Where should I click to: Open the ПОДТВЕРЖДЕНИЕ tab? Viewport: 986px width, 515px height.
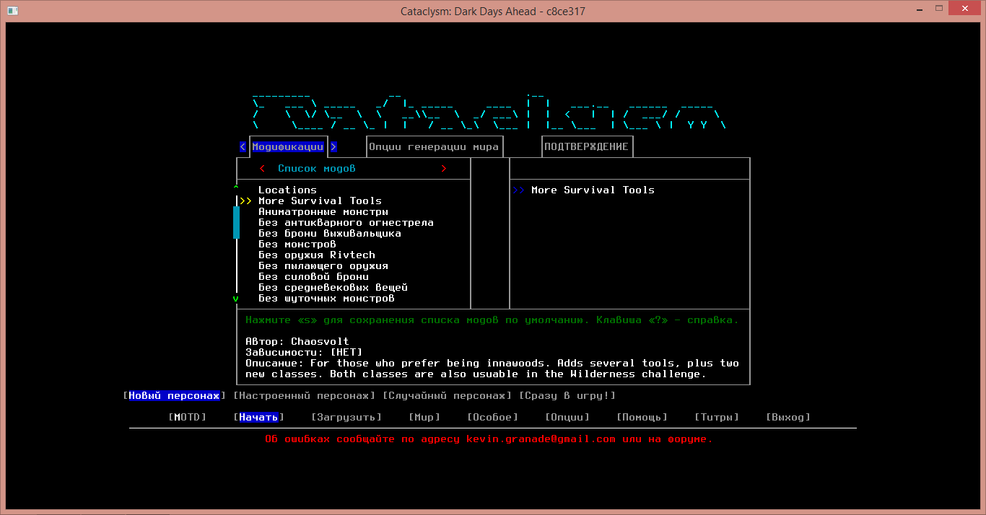(x=586, y=146)
